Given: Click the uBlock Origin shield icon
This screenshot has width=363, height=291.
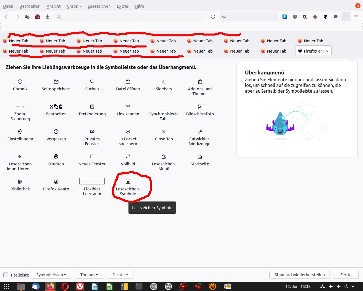Looking at the screenshot, I should point(295,17).
